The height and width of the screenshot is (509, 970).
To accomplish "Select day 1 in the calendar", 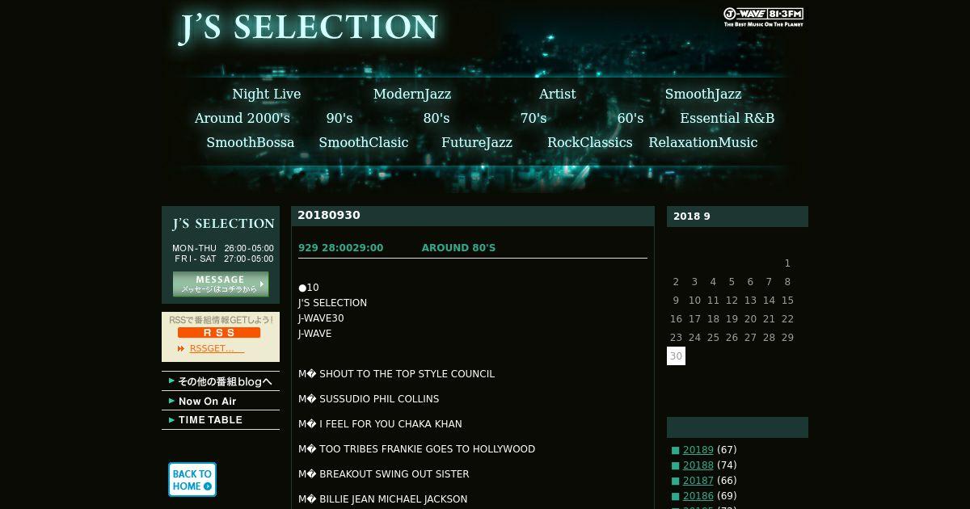I will click(787, 263).
